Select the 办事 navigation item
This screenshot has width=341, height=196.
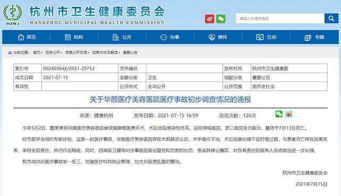[x=169, y=37]
